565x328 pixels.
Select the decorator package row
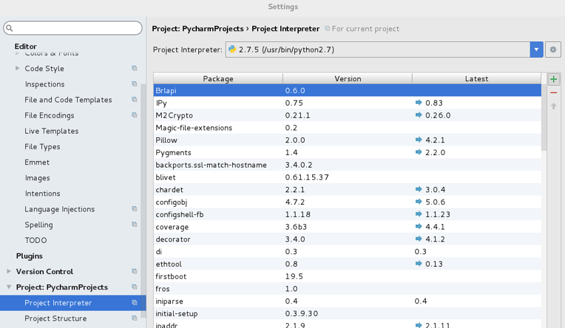pos(347,239)
